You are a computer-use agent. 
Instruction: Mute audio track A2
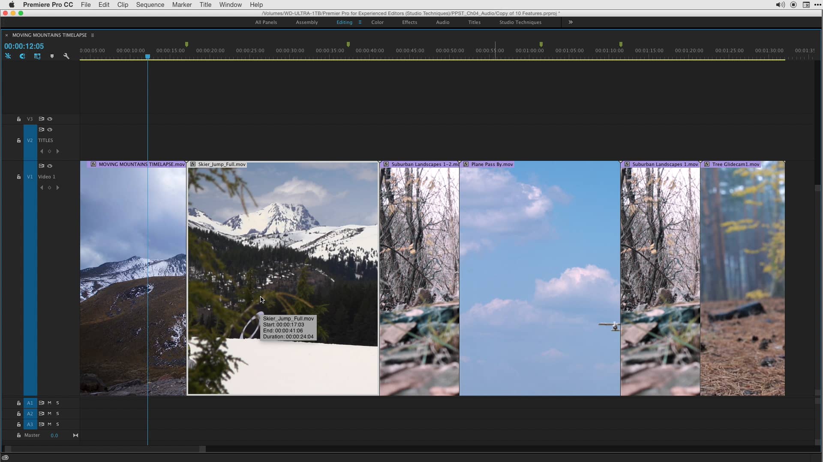coord(48,414)
